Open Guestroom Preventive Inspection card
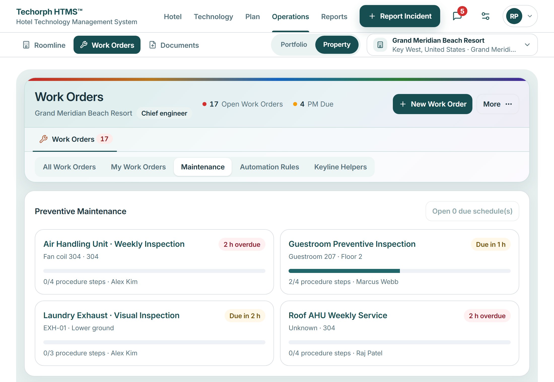 pos(399,262)
